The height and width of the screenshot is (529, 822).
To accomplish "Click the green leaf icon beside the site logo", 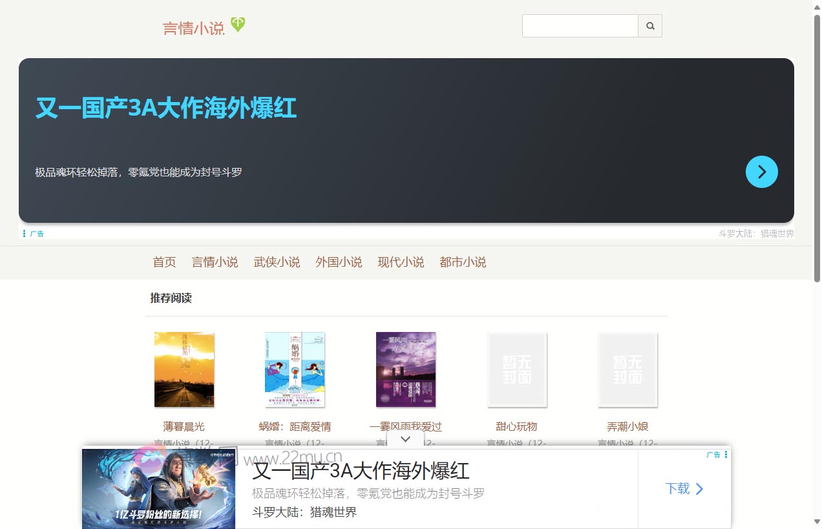I will click(237, 23).
